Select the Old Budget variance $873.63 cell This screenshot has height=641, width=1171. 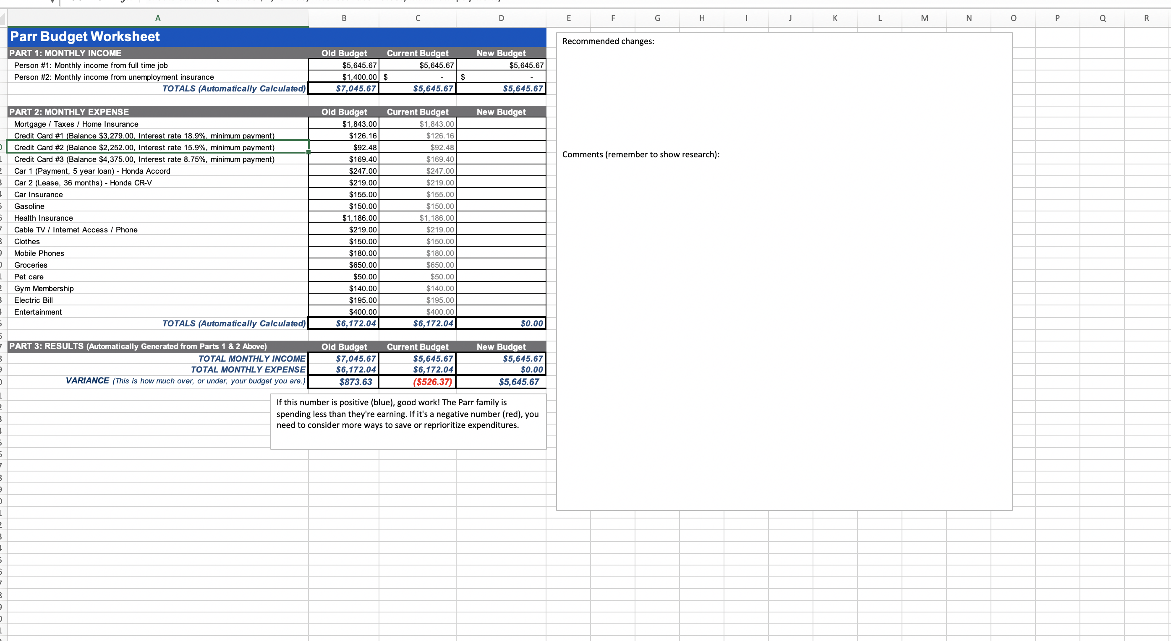pyautogui.click(x=344, y=382)
